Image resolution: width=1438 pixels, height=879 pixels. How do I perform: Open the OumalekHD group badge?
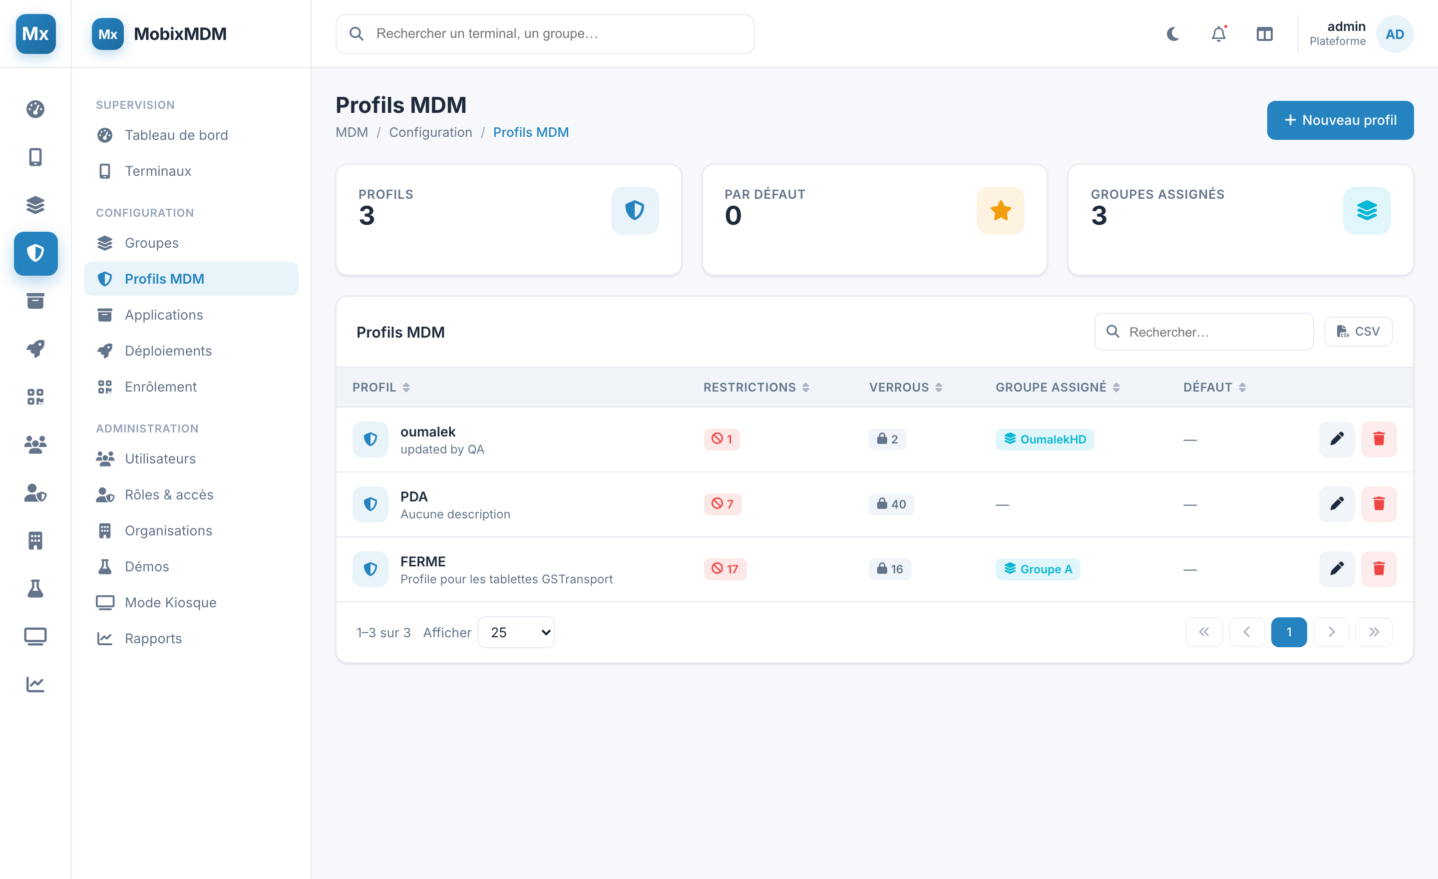(1045, 439)
